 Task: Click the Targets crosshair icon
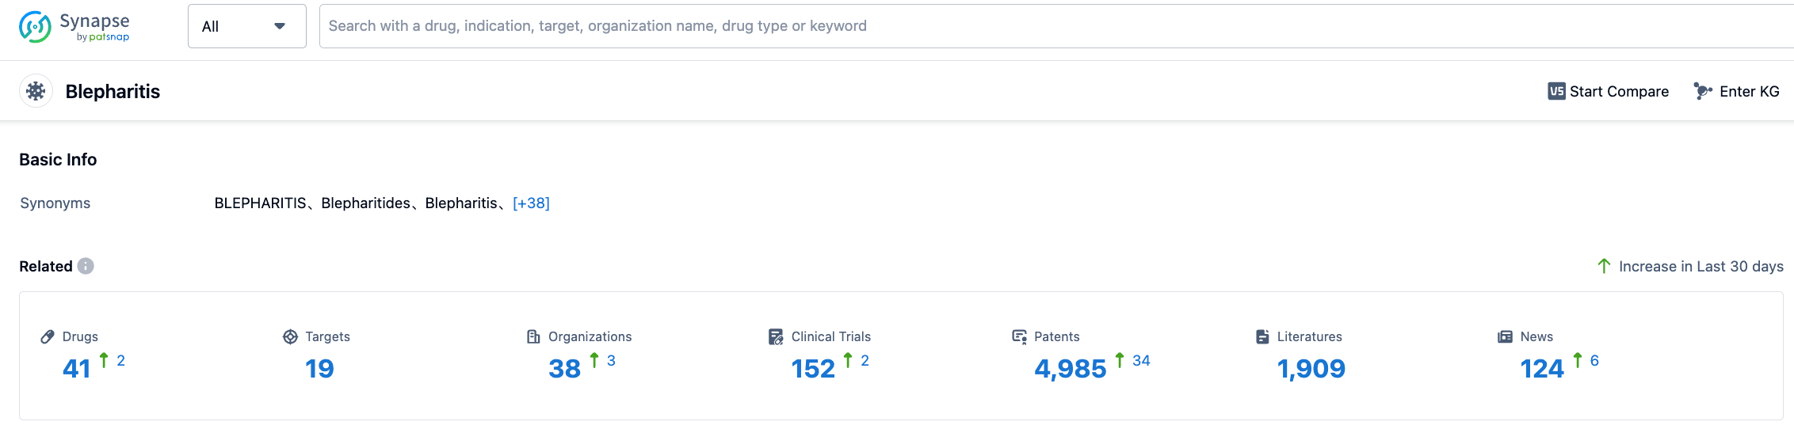(290, 336)
